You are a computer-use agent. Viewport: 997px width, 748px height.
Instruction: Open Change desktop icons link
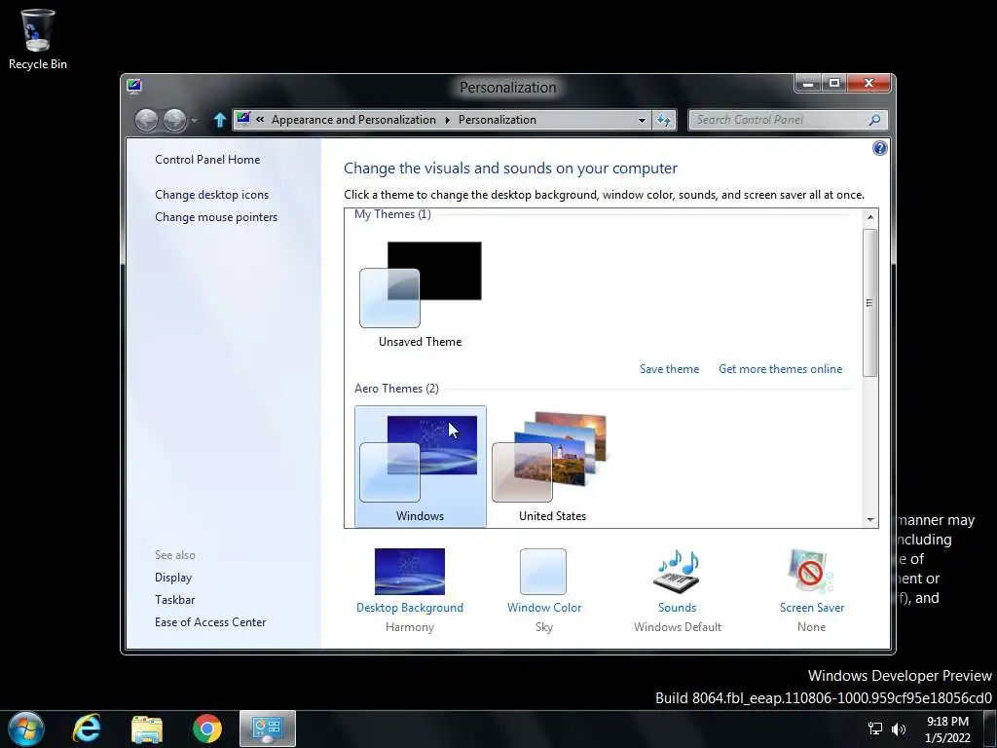point(211,195)
